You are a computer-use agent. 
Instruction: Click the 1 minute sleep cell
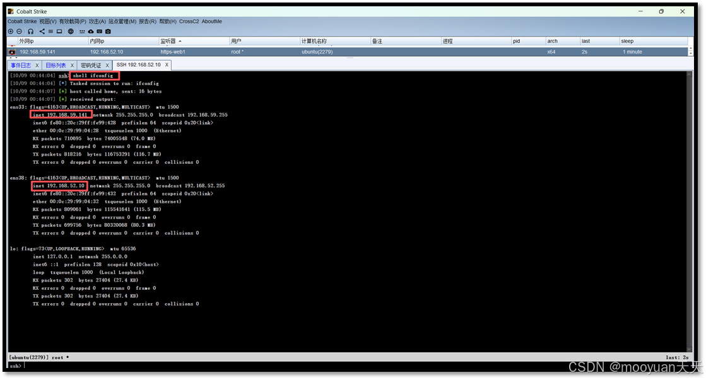(632, 52)
